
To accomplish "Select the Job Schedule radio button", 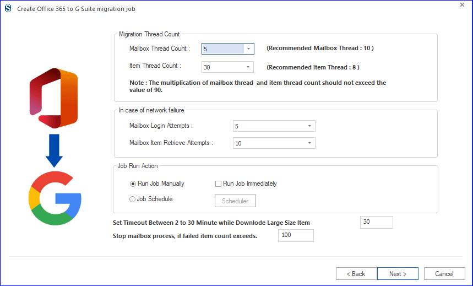I will pos(151,199).
